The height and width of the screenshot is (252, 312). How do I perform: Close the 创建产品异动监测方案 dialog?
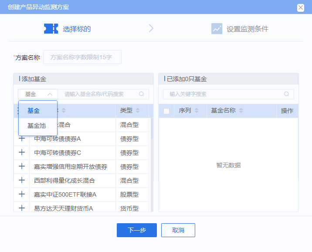[300, 7]
